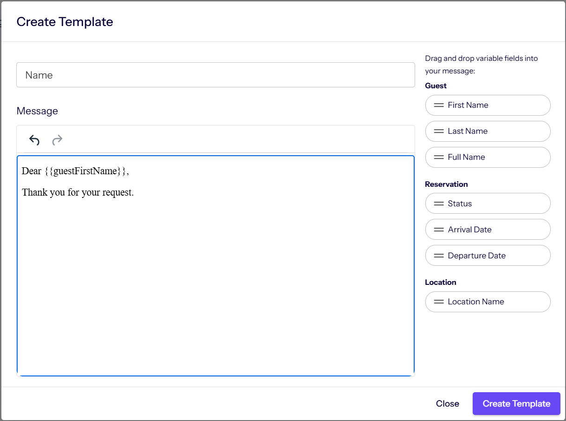Click the undo arrow icon

click(x=34, y=140)
